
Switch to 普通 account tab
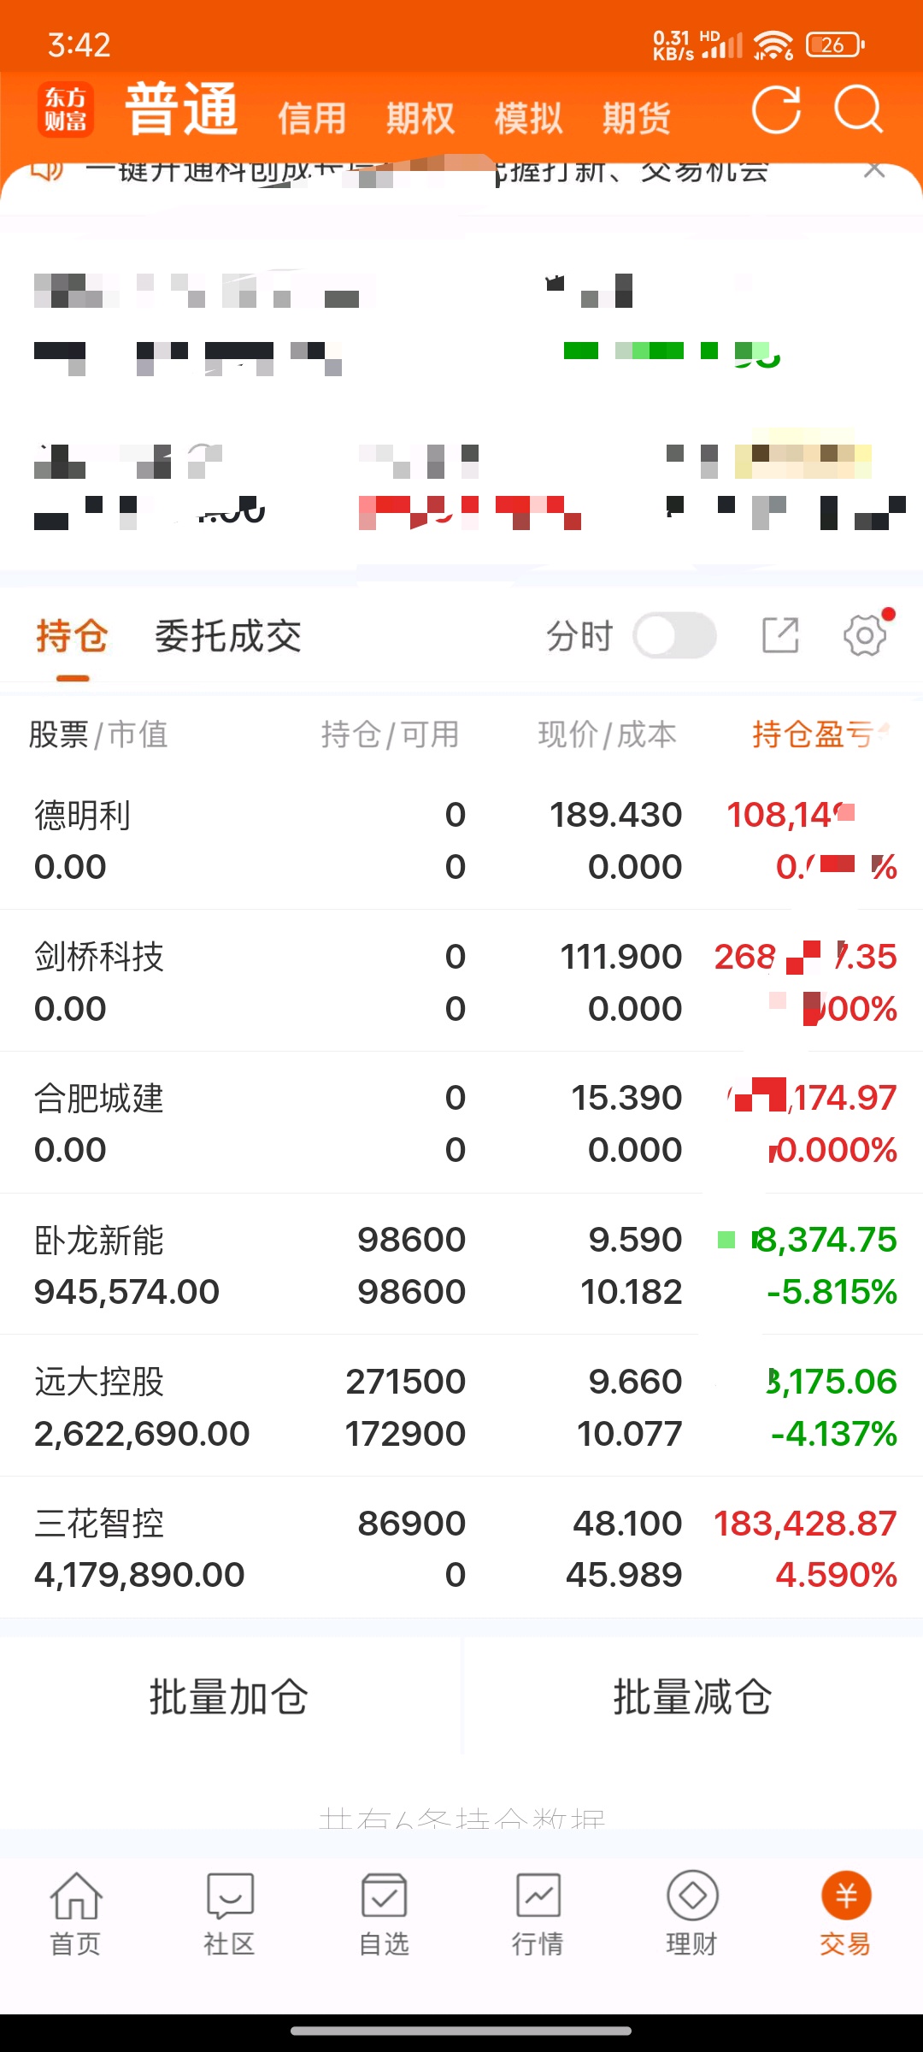[181, 110]
